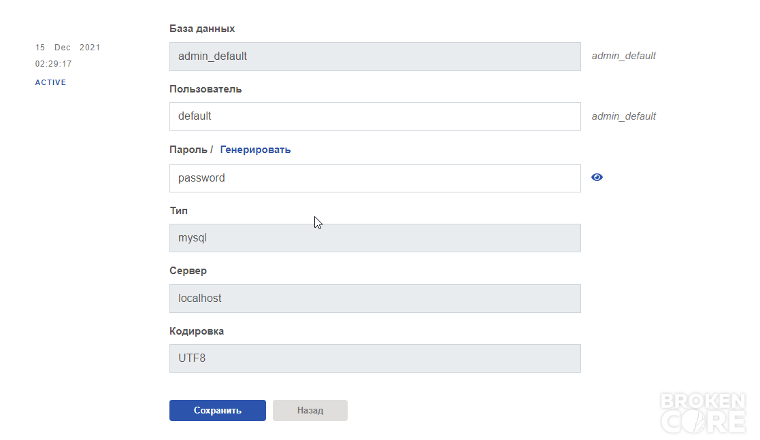Screen dimensions: 760x440
Task: Click the Сервер label
Action: coord(188,271)
